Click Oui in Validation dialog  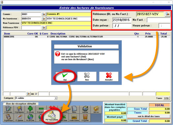point(65,77)
